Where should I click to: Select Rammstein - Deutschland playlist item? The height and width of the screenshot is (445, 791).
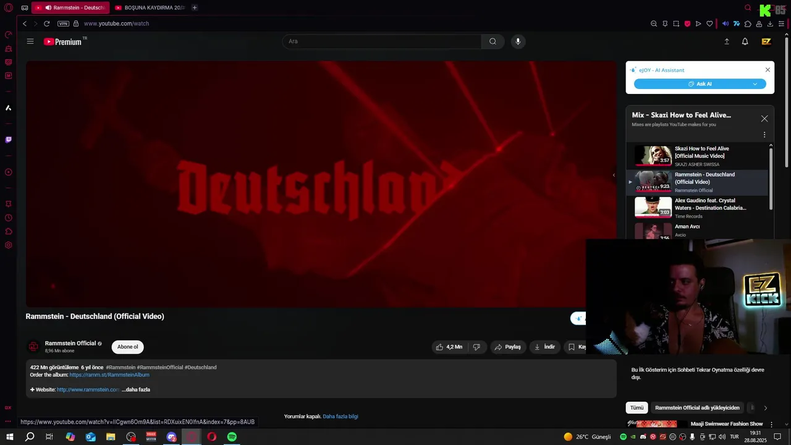pyautogui.click(x=698, y=182)
